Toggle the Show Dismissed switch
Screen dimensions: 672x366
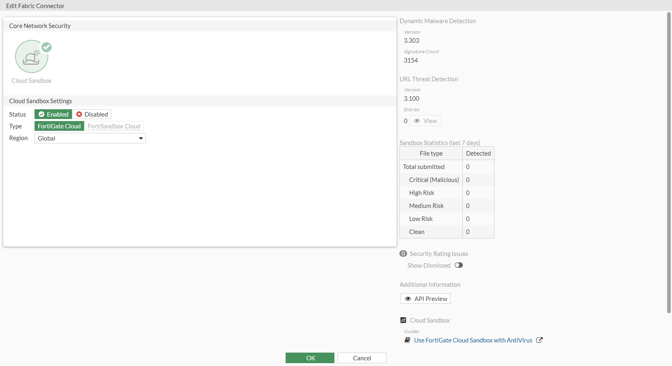459,265
